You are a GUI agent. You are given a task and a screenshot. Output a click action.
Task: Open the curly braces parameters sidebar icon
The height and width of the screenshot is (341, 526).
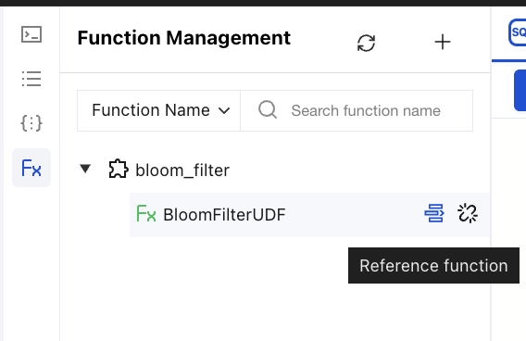(x=31, y=123)
